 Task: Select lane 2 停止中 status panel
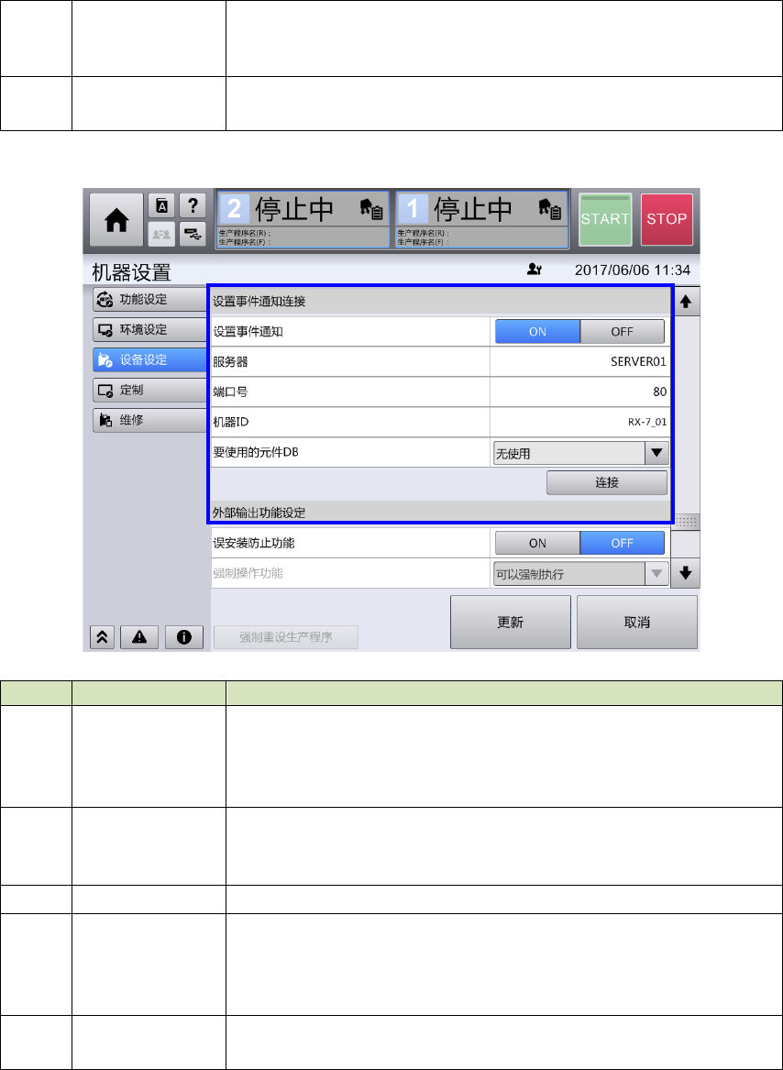[x=303, y=219]
